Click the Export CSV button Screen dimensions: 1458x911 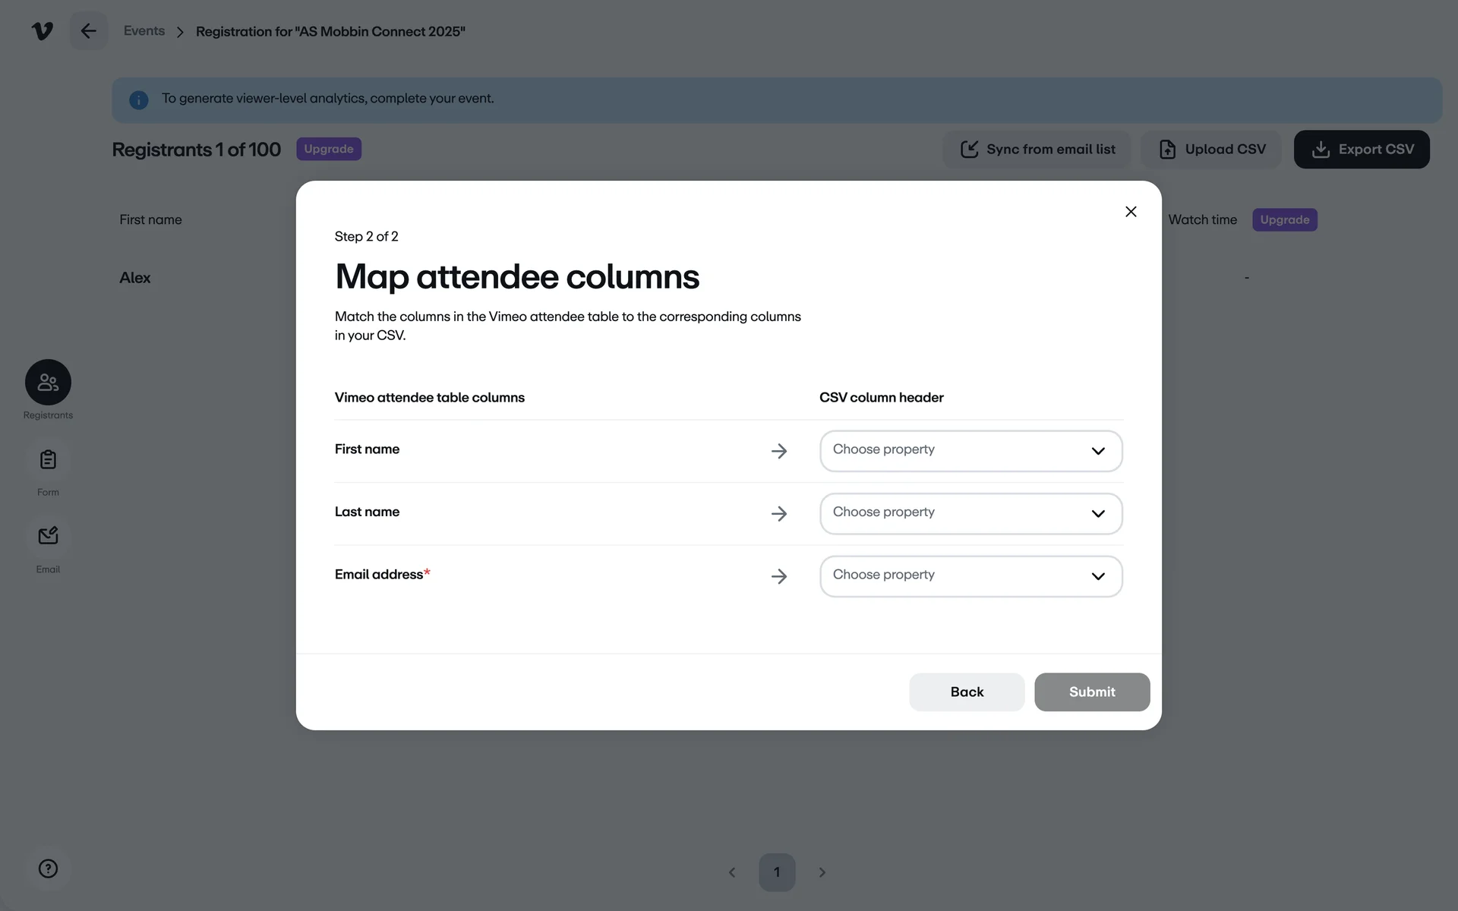[1362, 150]
